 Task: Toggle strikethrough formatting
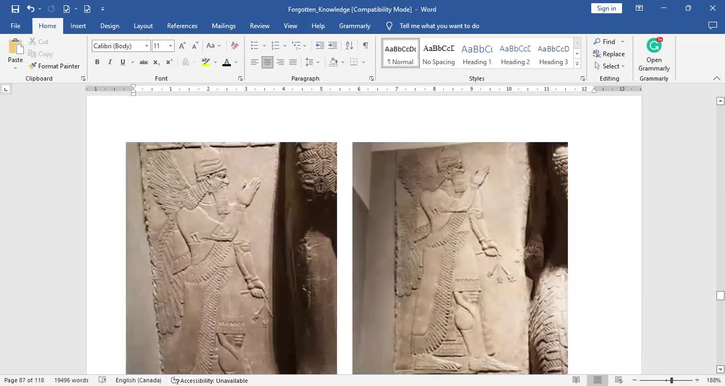click(x=144, y=62)
